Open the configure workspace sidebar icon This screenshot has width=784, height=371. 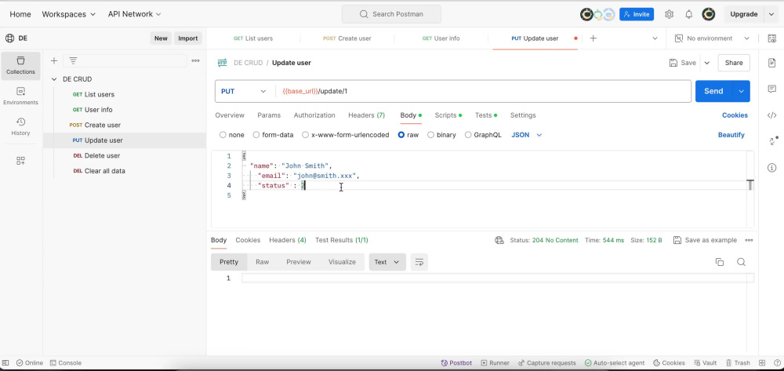click(20, 161)
